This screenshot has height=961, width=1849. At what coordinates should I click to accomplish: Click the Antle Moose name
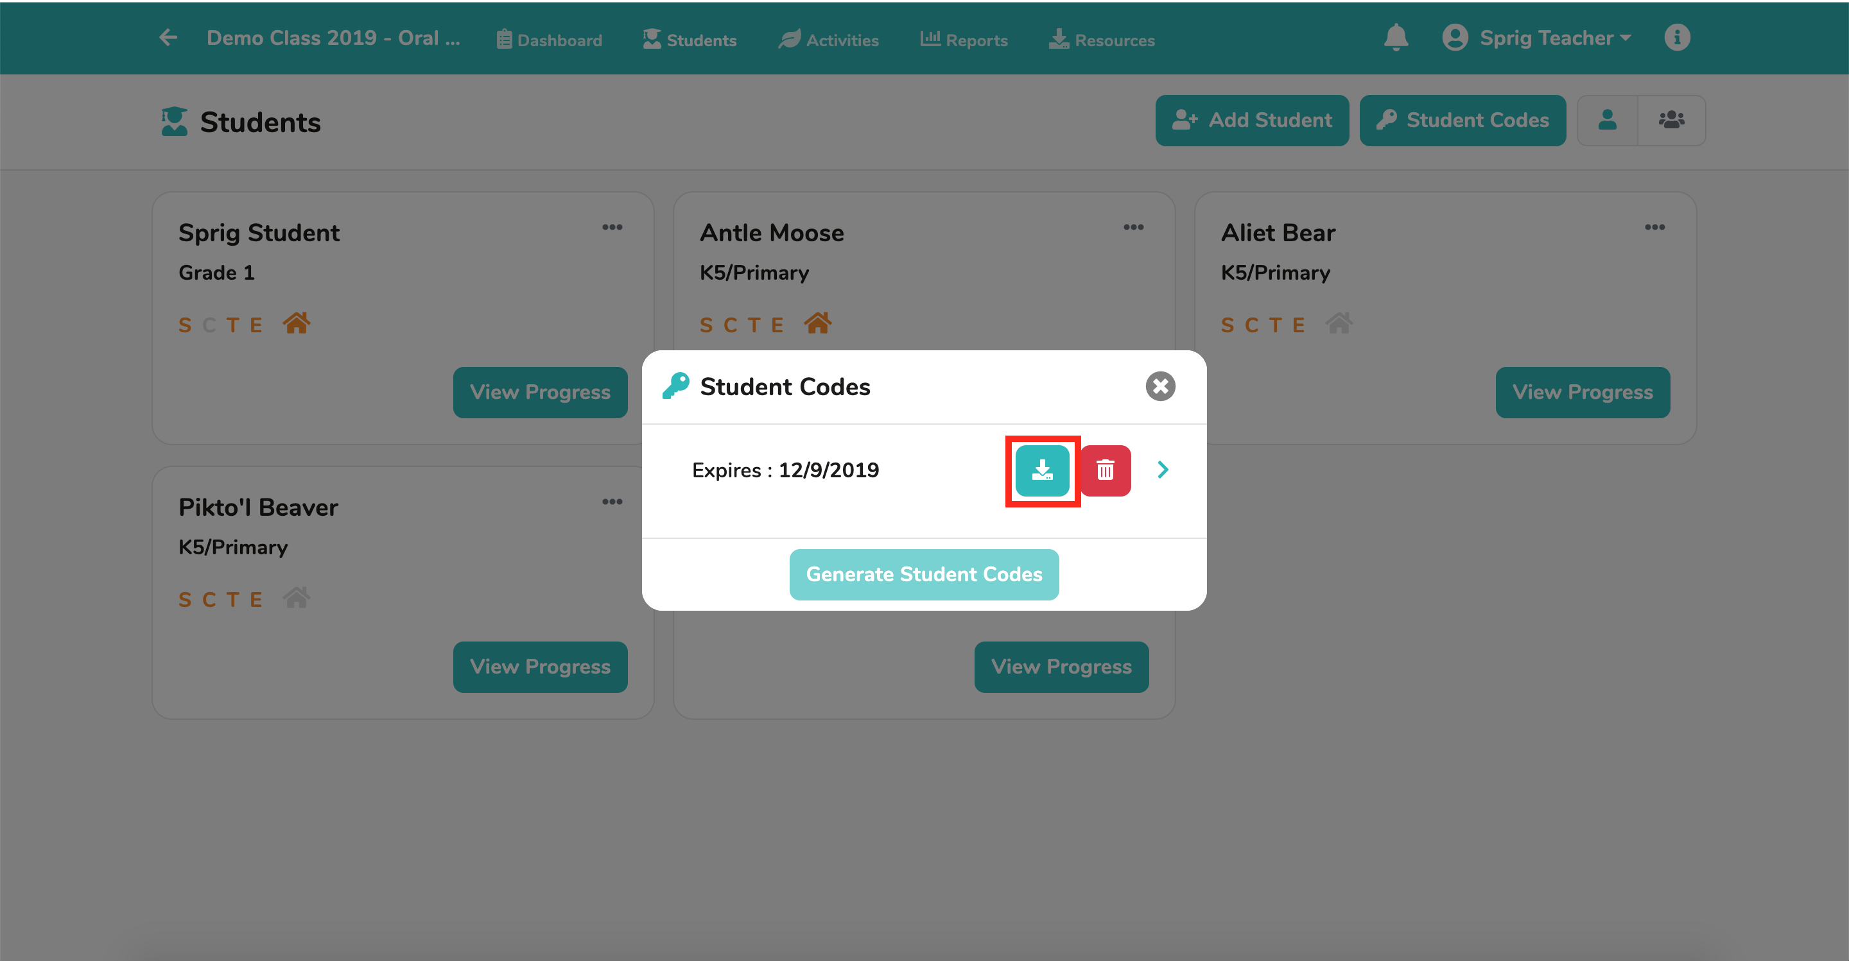[x=772, y=232]
